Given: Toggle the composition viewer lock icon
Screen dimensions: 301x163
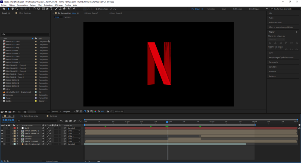Looking at the screenshot, I should coord(59,13).
